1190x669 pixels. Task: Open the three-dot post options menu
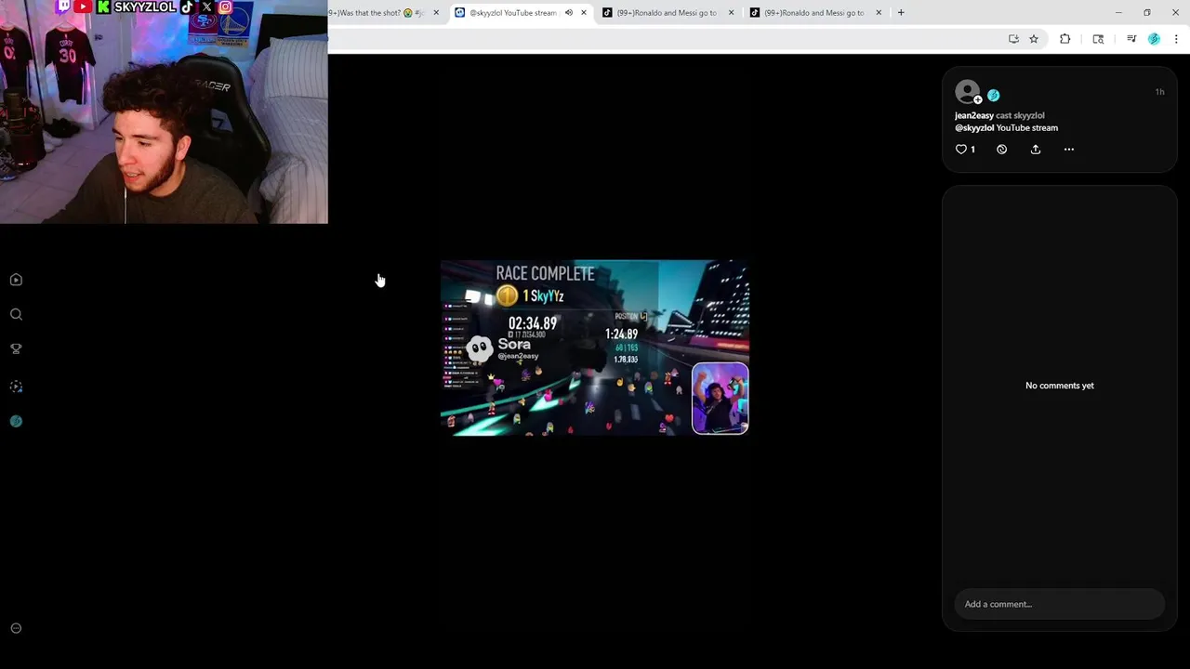(x=1068, y=149)
